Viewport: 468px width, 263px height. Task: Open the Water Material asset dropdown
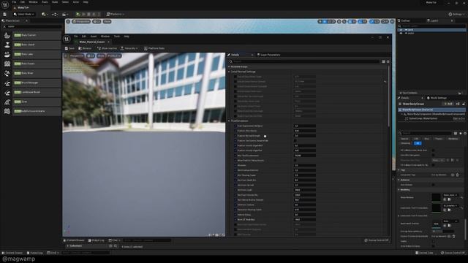[x=450, y=195]
